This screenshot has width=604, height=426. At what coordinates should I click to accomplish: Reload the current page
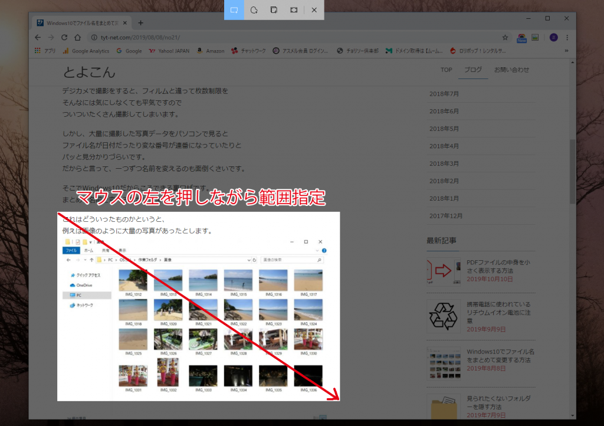64,37
